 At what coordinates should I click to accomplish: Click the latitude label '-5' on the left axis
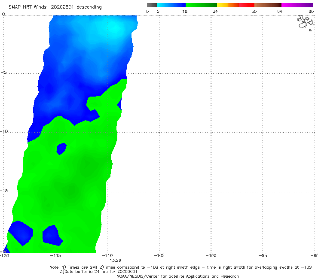3,73
